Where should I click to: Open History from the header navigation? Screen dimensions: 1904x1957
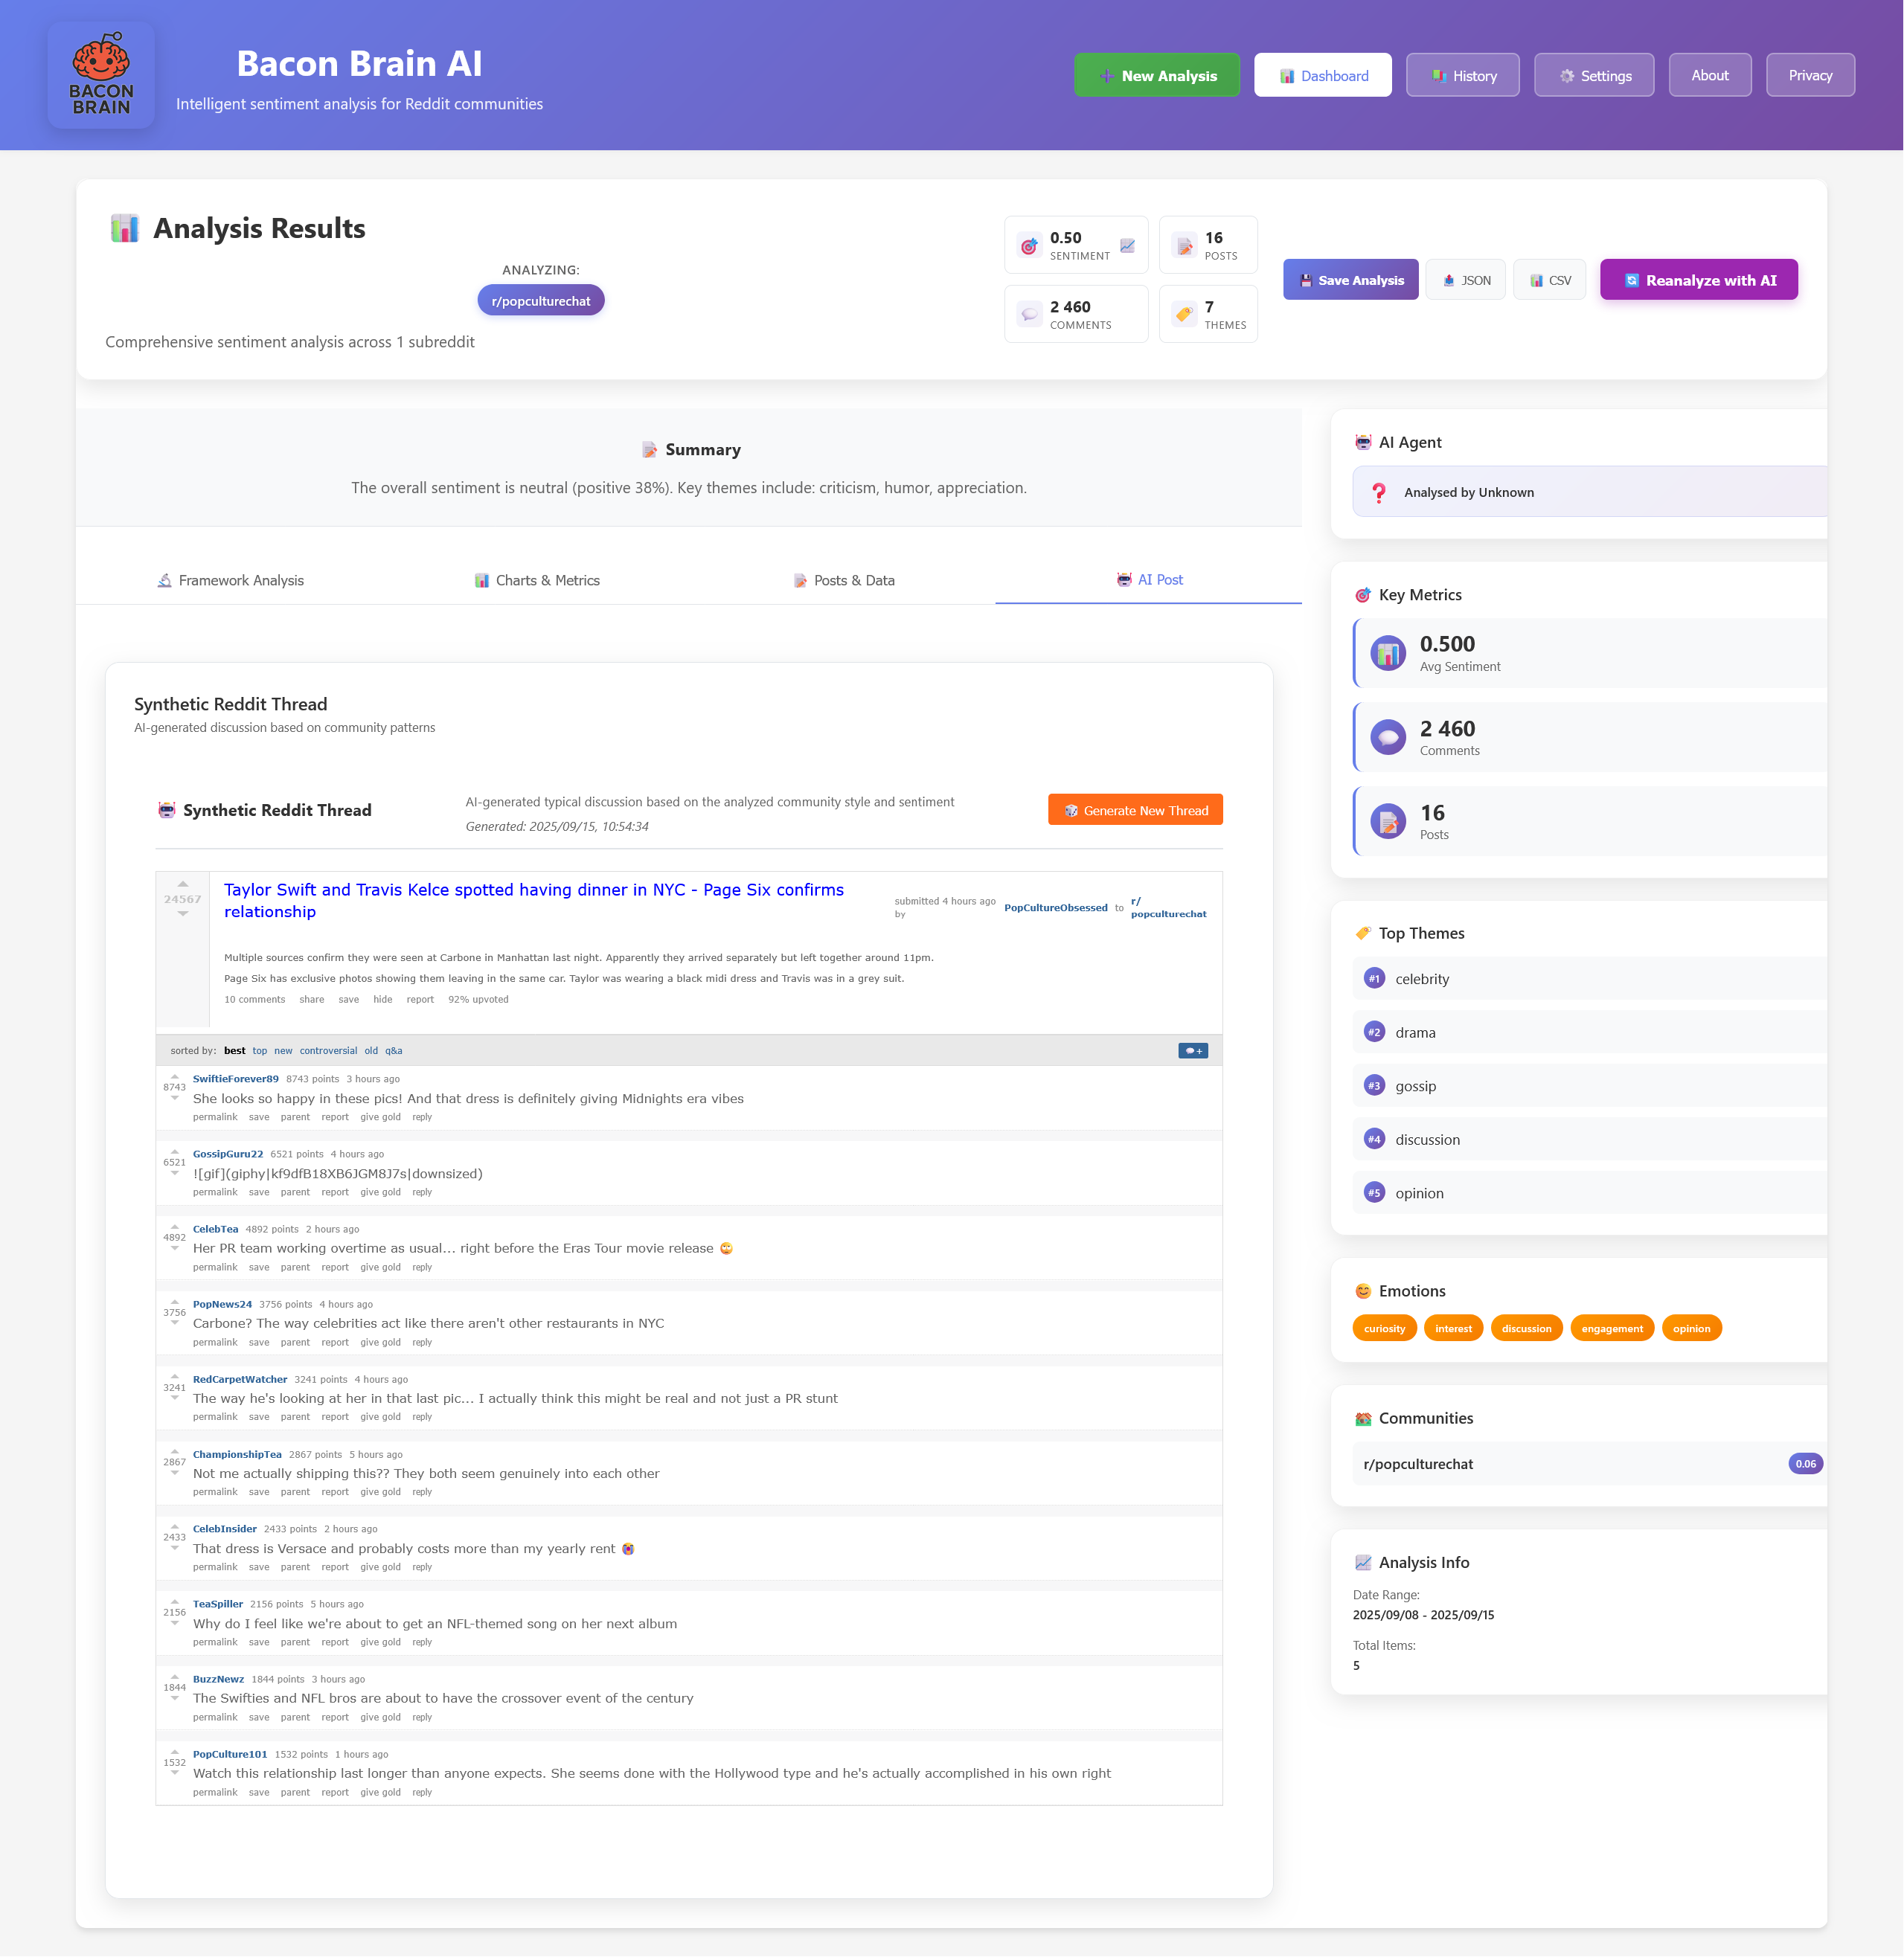(1462, 76)
